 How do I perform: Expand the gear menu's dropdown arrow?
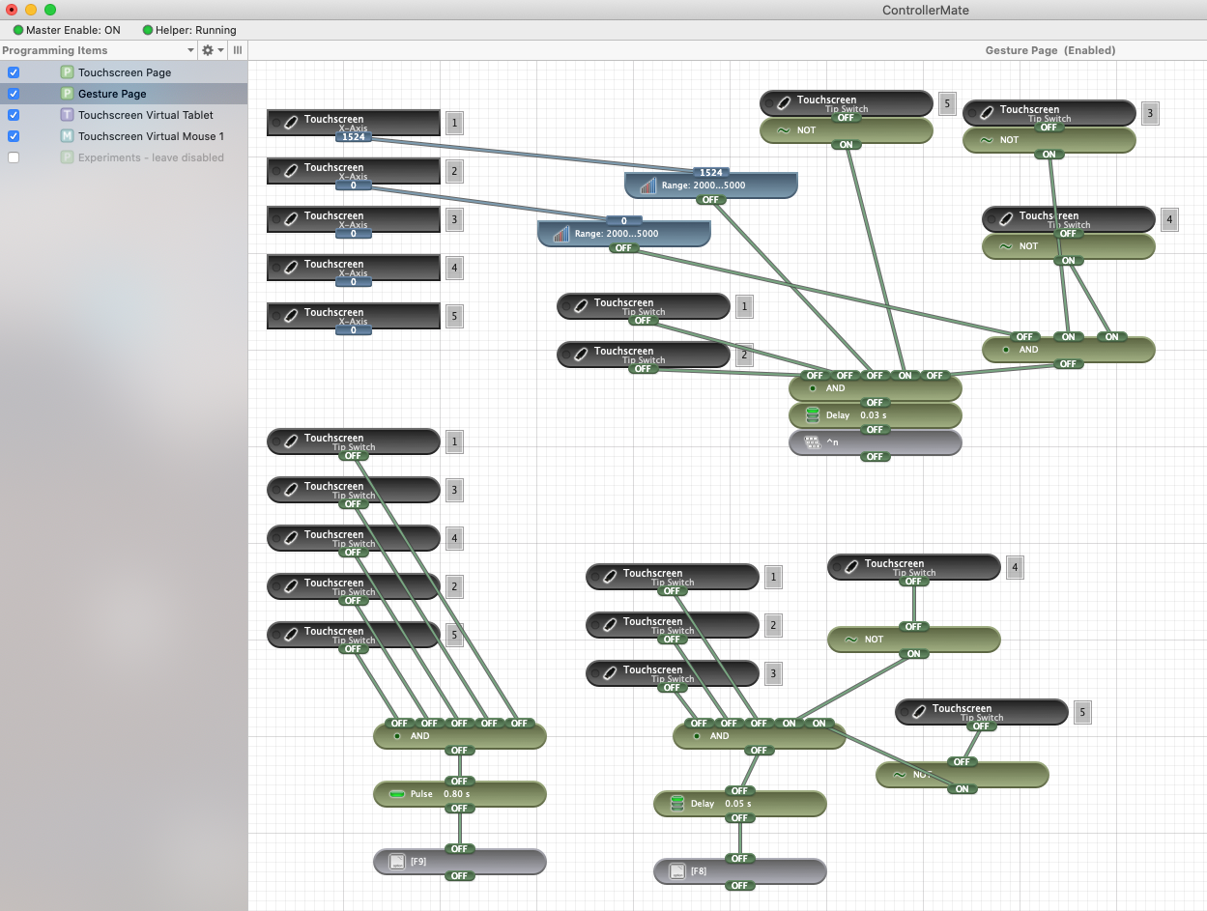[221, 50]
